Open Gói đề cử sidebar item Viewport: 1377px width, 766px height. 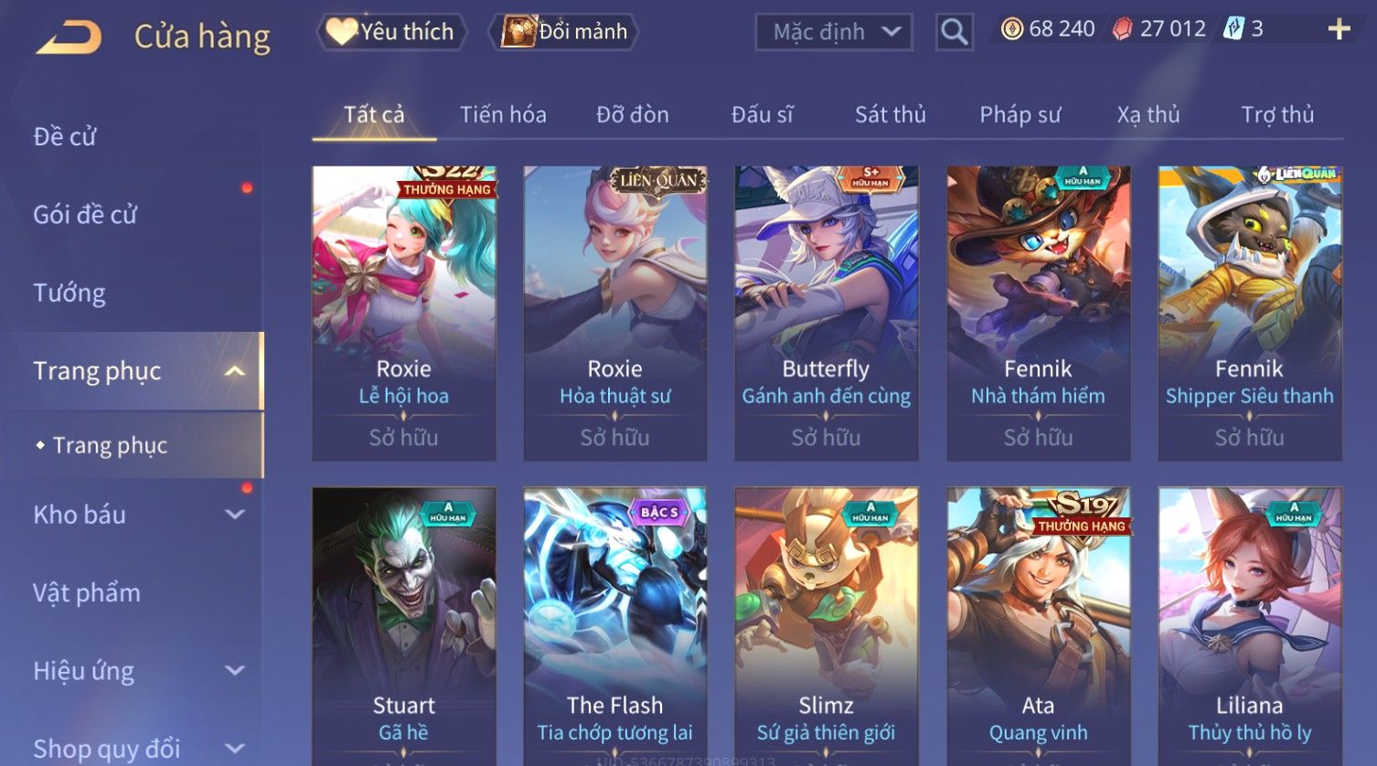click(85, 215)
